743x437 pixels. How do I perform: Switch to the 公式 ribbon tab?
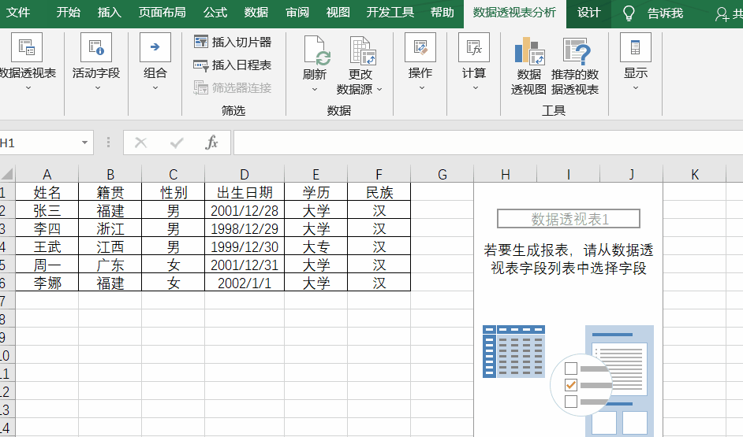click(x=215, y=13)
